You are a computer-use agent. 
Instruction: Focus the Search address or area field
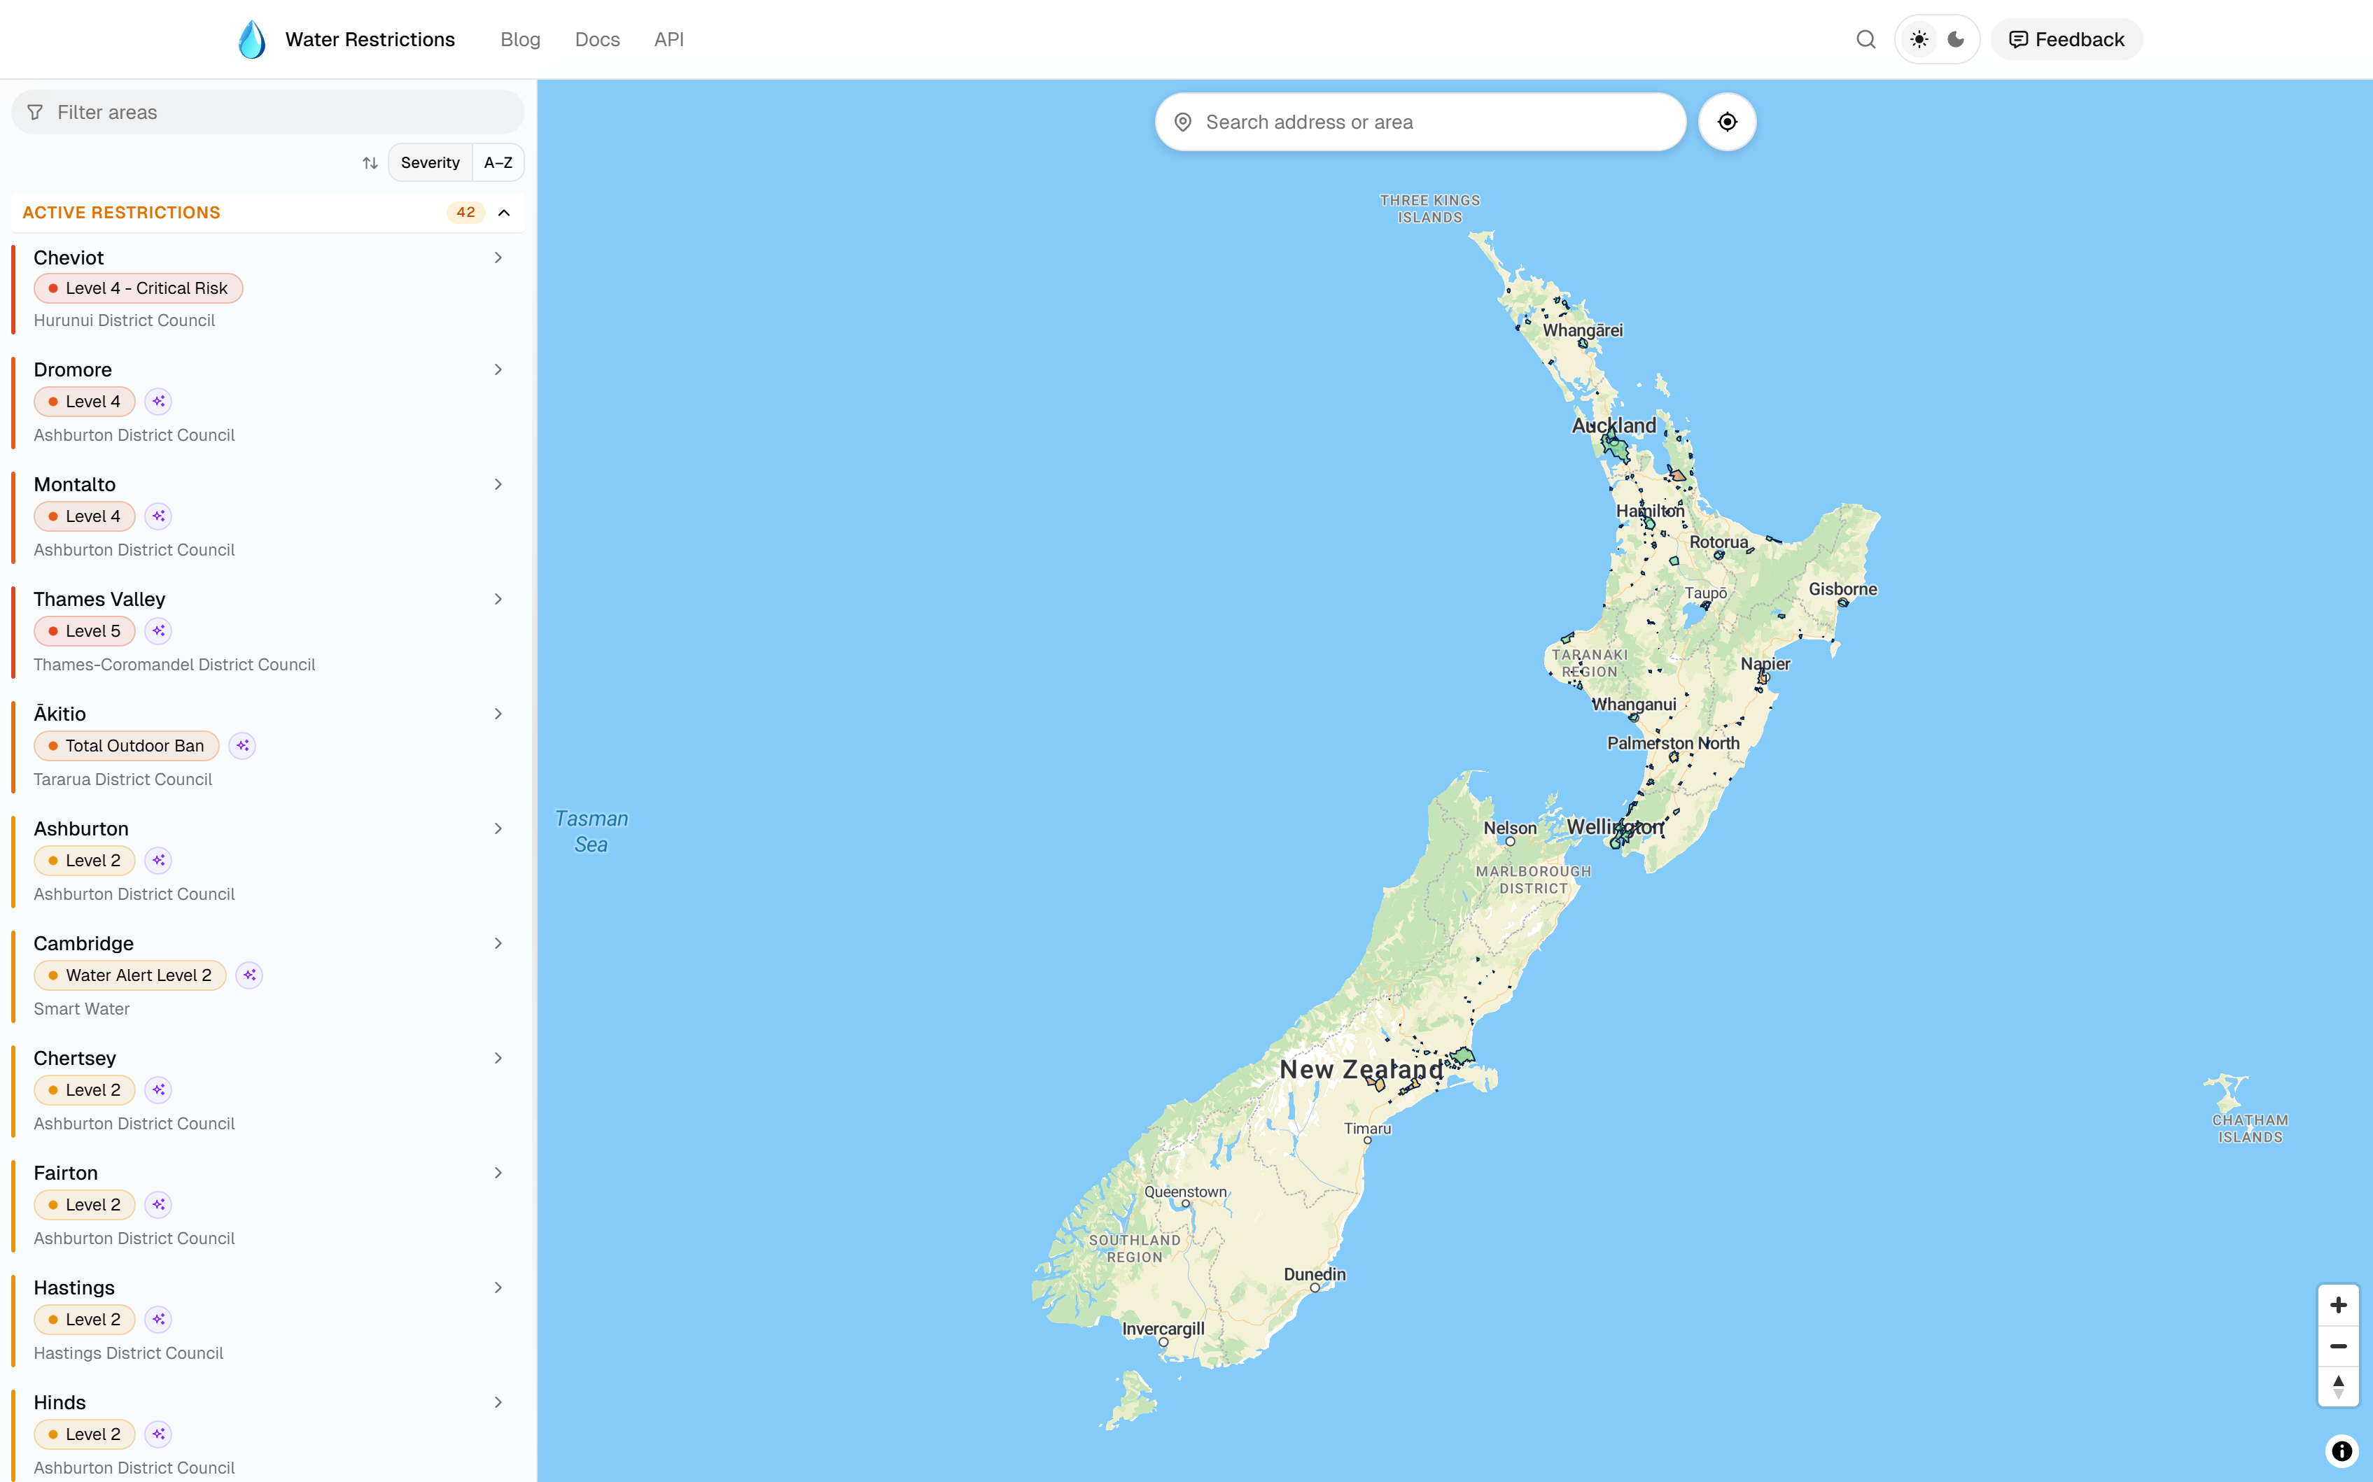point(1420,122)
